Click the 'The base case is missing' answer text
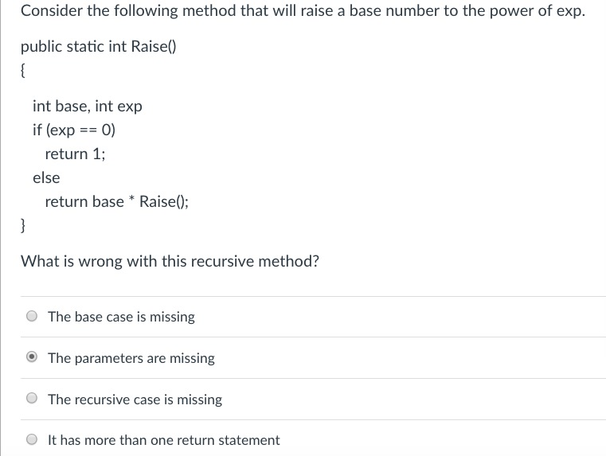Image resolution: width=606 pixels, height=456 pixels. coord(121,317)
